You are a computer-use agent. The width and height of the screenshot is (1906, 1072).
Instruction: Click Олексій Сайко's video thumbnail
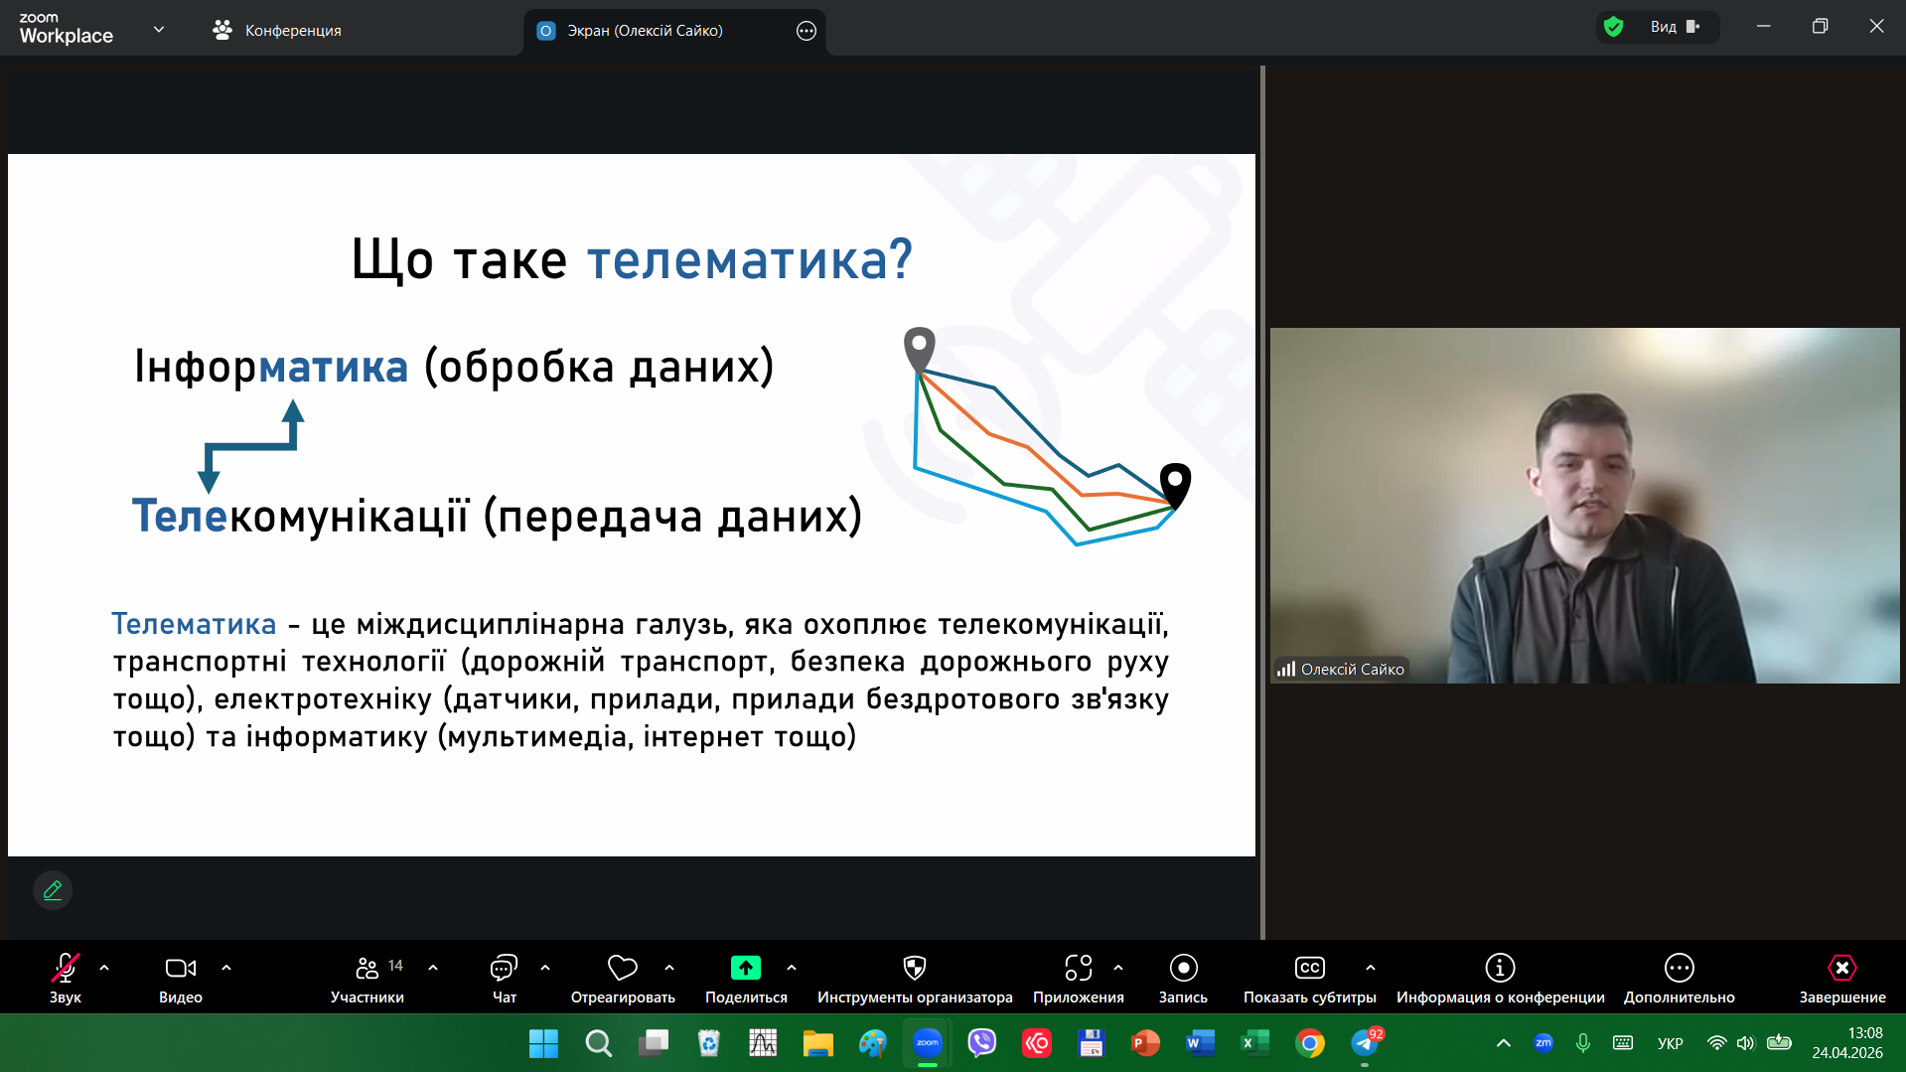coord(1584,505)
